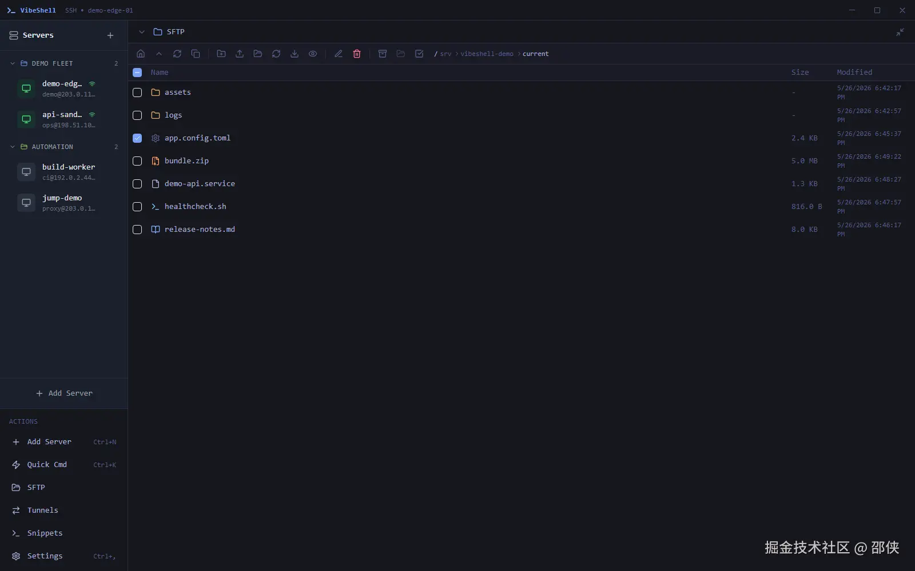Click the logs folder name
Viewport: 915px width, 571px height.
click(173, 115)
